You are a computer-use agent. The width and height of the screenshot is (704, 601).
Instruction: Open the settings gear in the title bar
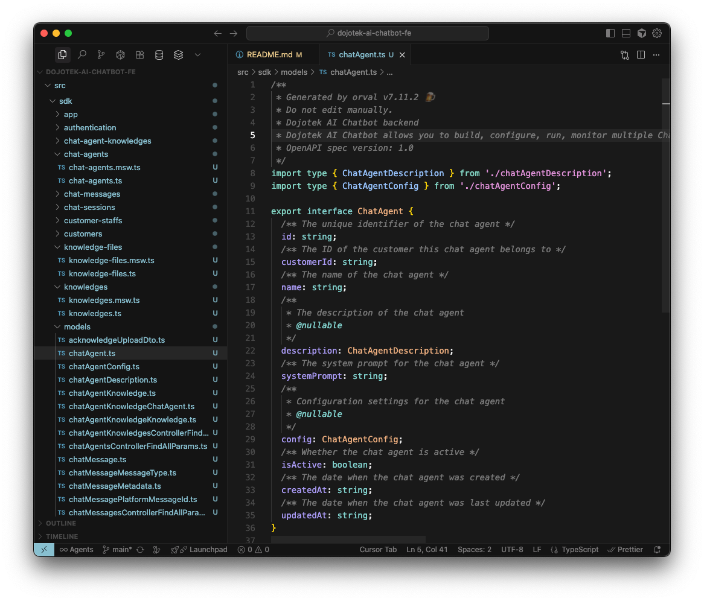pyautogui.click(x=658, y=33)
